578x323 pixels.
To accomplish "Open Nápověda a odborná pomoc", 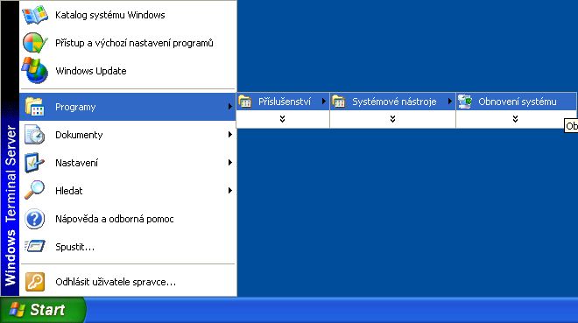I will coord(128,219).
